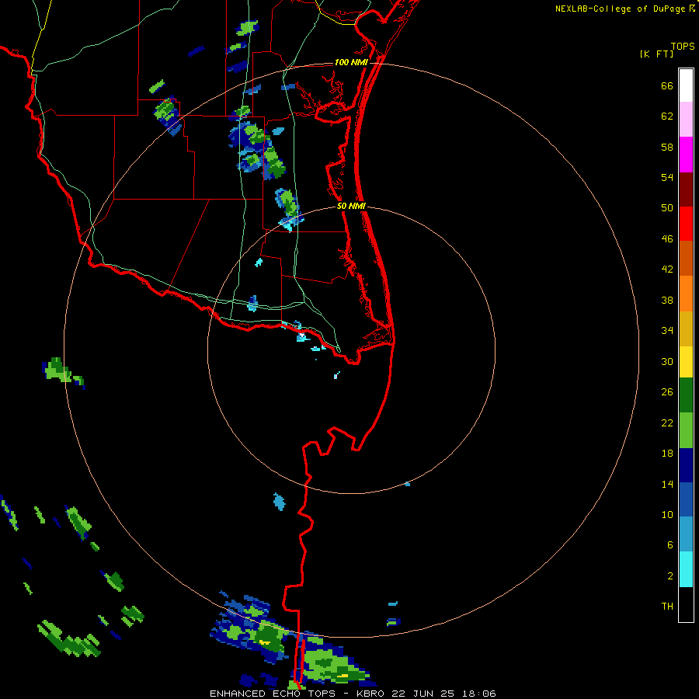
Task: Pick the 34 legend value
Action: click(667, 331)
